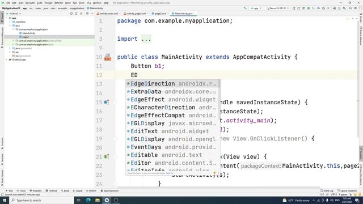The height and width of the screenshot is (204, 363).
Task: Click the Search Everywhere magnifier icon
Action: (351, 8)
